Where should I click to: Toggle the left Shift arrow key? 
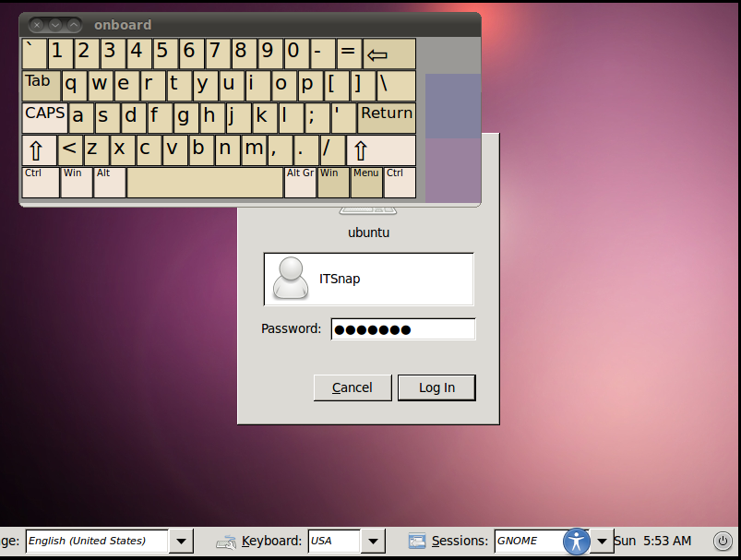[40, 150]
